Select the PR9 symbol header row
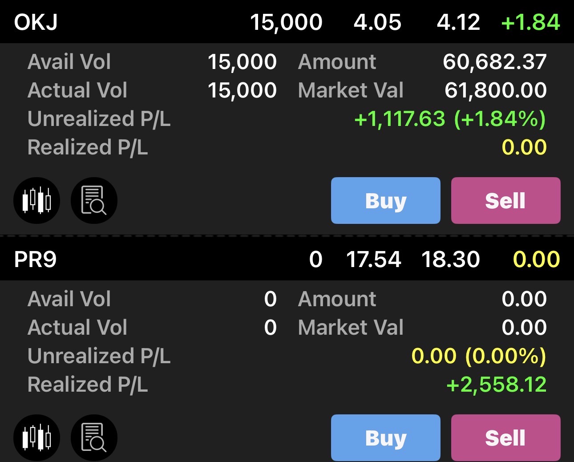The image size is (574, 462). (x=35, y=259)
